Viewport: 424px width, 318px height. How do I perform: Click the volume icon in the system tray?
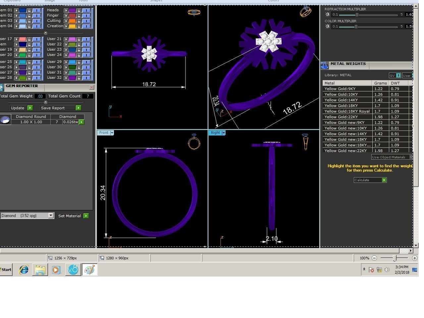tap(387, 270)
